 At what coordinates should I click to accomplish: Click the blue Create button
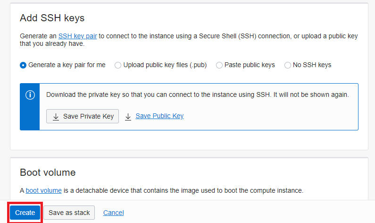(25, 213)
